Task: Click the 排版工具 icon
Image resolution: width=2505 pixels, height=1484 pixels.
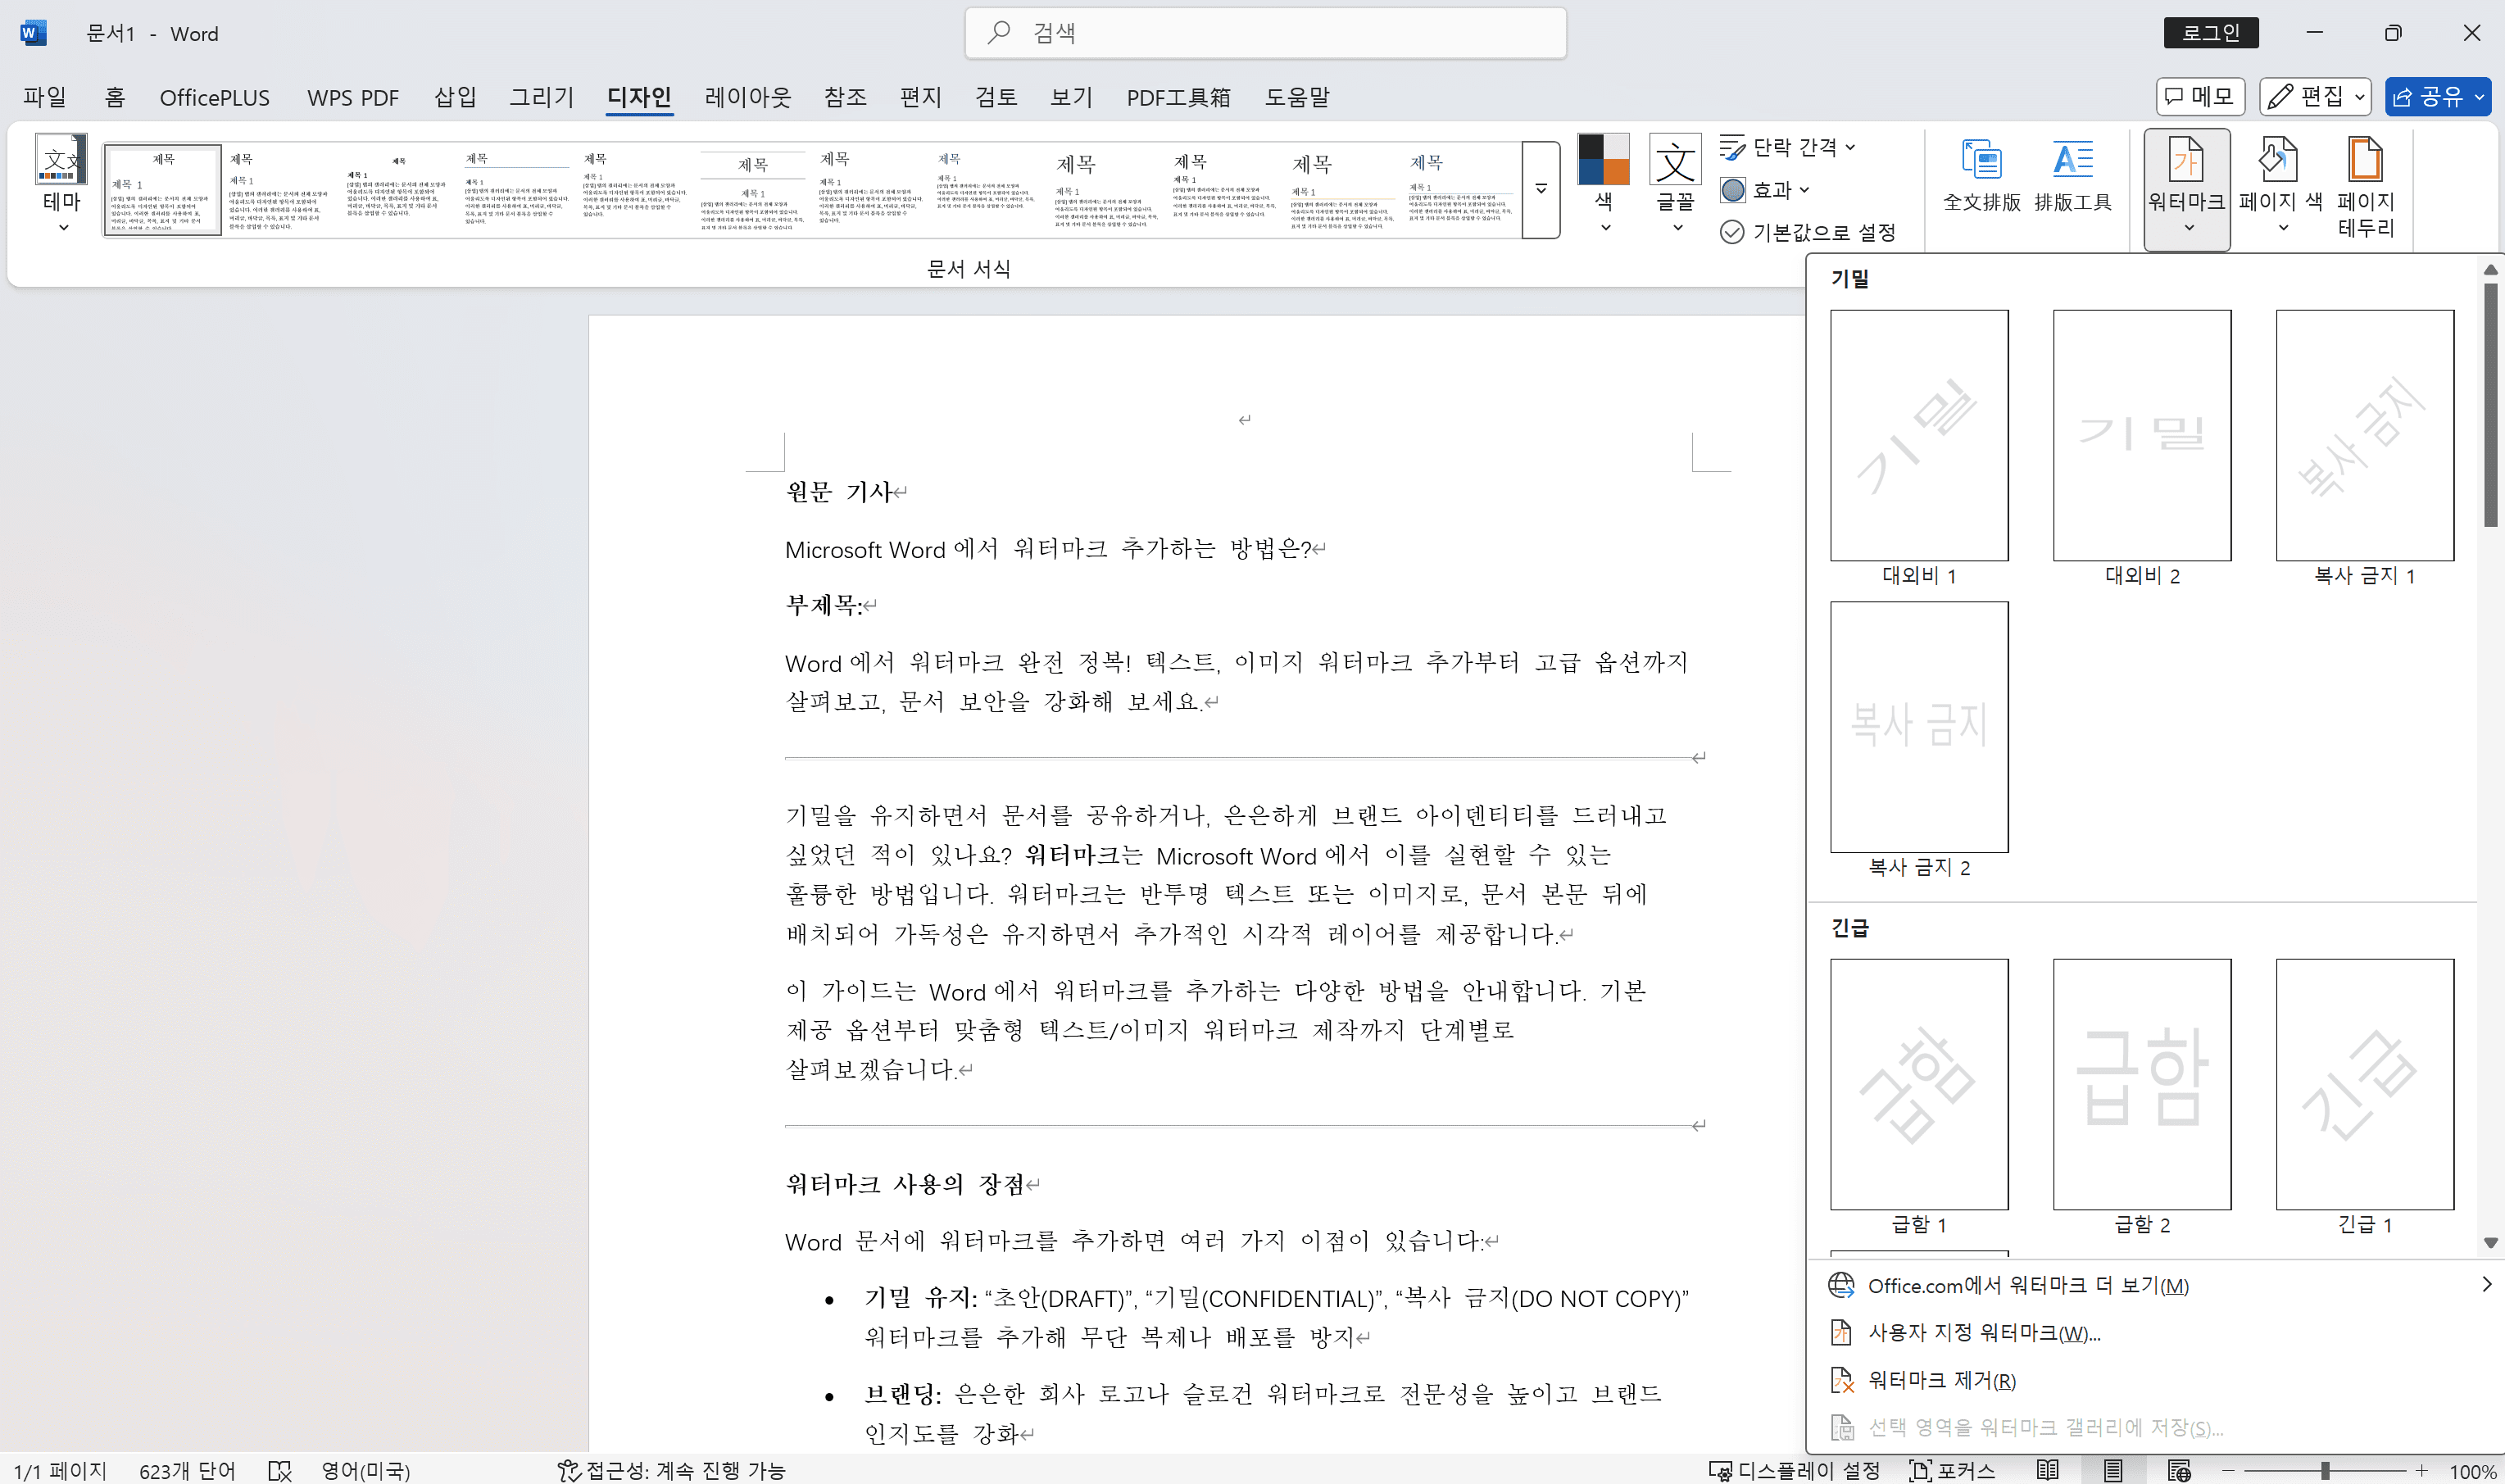Action: tap(2072, 176)
